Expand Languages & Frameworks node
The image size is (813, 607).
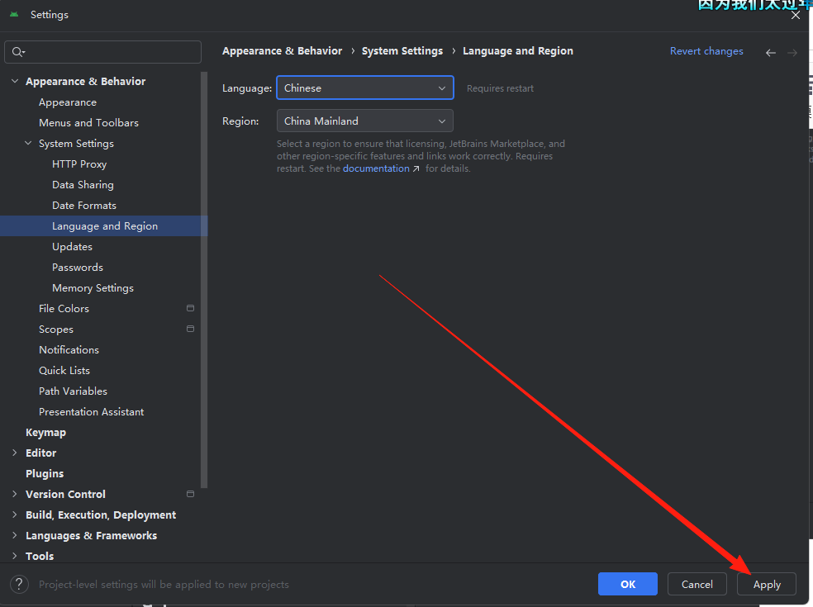click(x=15, y=535)
